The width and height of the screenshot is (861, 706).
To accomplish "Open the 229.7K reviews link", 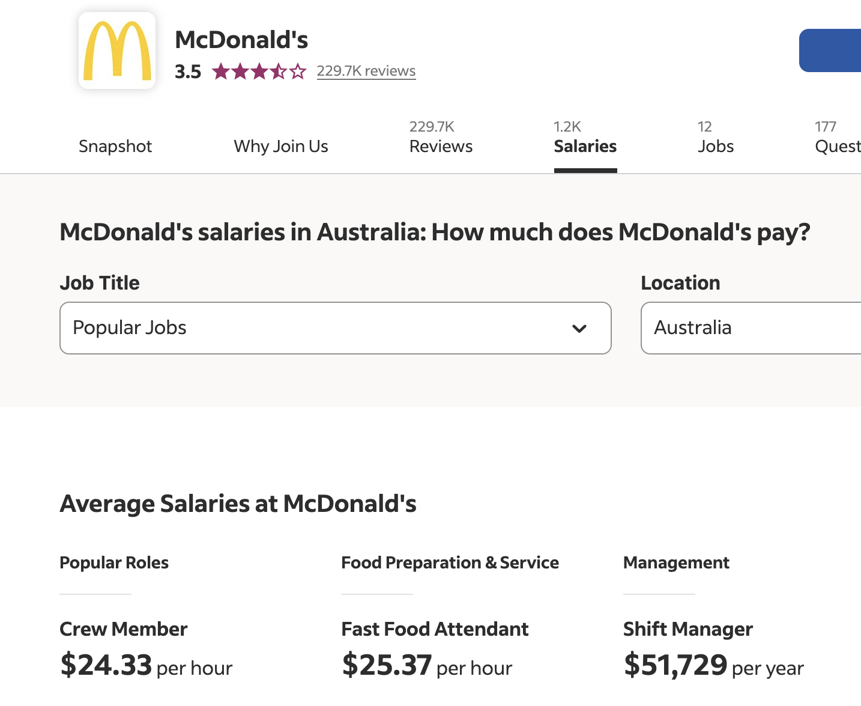I will 366,71.
